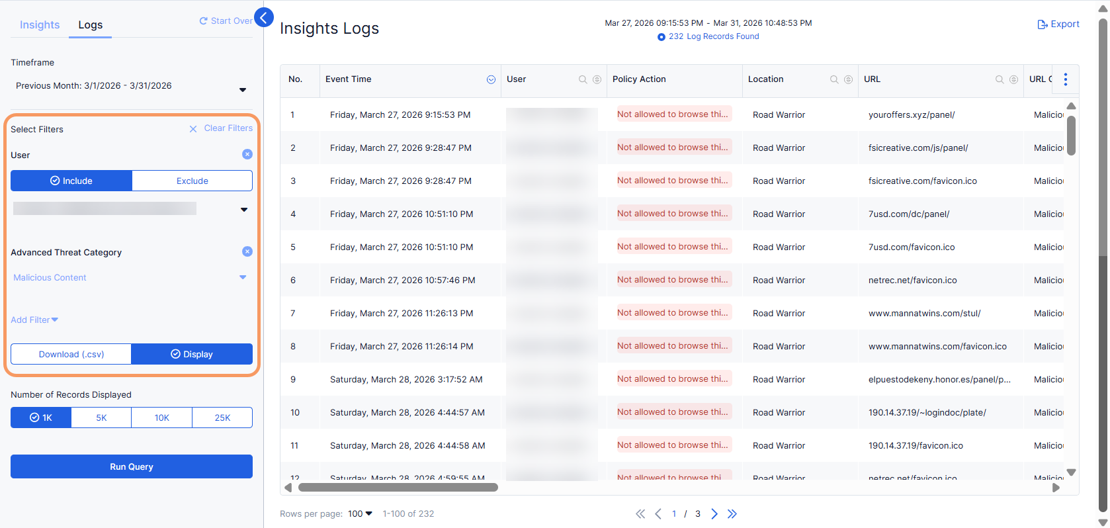Open search in the User column header
Screen dimensions: 1110x528
coord(583,79)
